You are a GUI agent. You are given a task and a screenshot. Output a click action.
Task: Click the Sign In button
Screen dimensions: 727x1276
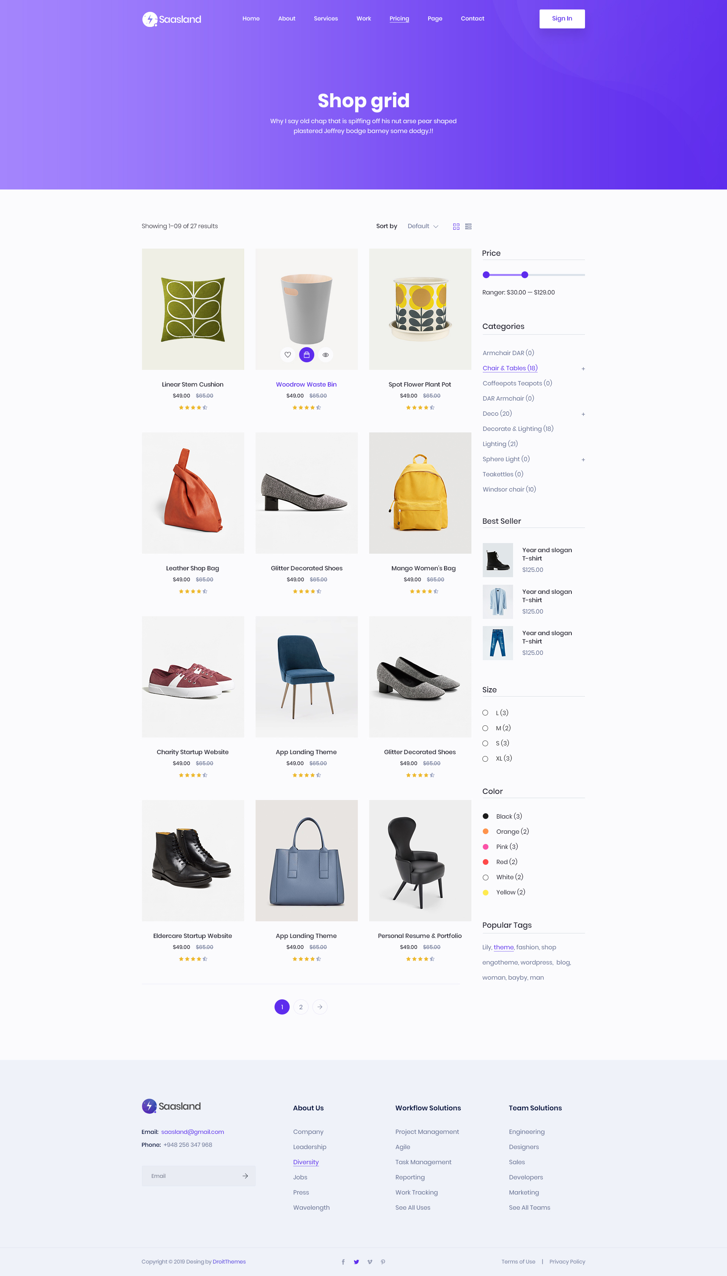(562, 19)
